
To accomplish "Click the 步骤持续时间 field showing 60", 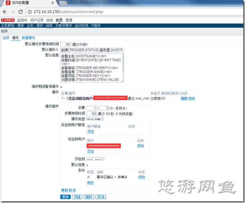I will coord(92,114).
